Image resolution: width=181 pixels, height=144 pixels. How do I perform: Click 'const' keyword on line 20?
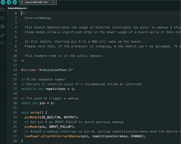point(25,103)
